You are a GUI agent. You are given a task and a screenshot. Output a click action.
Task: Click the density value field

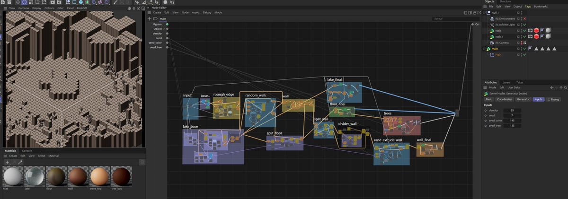click(x=512, y=110)
